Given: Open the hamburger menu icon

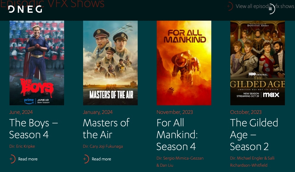Looking at the screenshot, I should click(271, 9).
